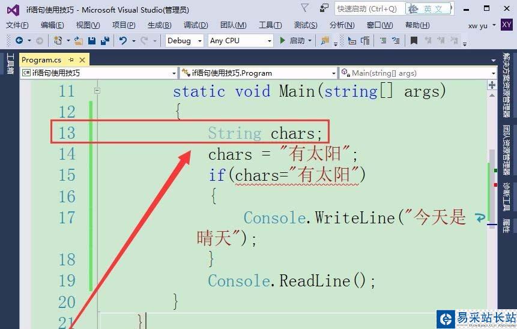Click the 启动 start button label
The width and height of the screenshot is (517, 329).
click(x=297, y=41)
